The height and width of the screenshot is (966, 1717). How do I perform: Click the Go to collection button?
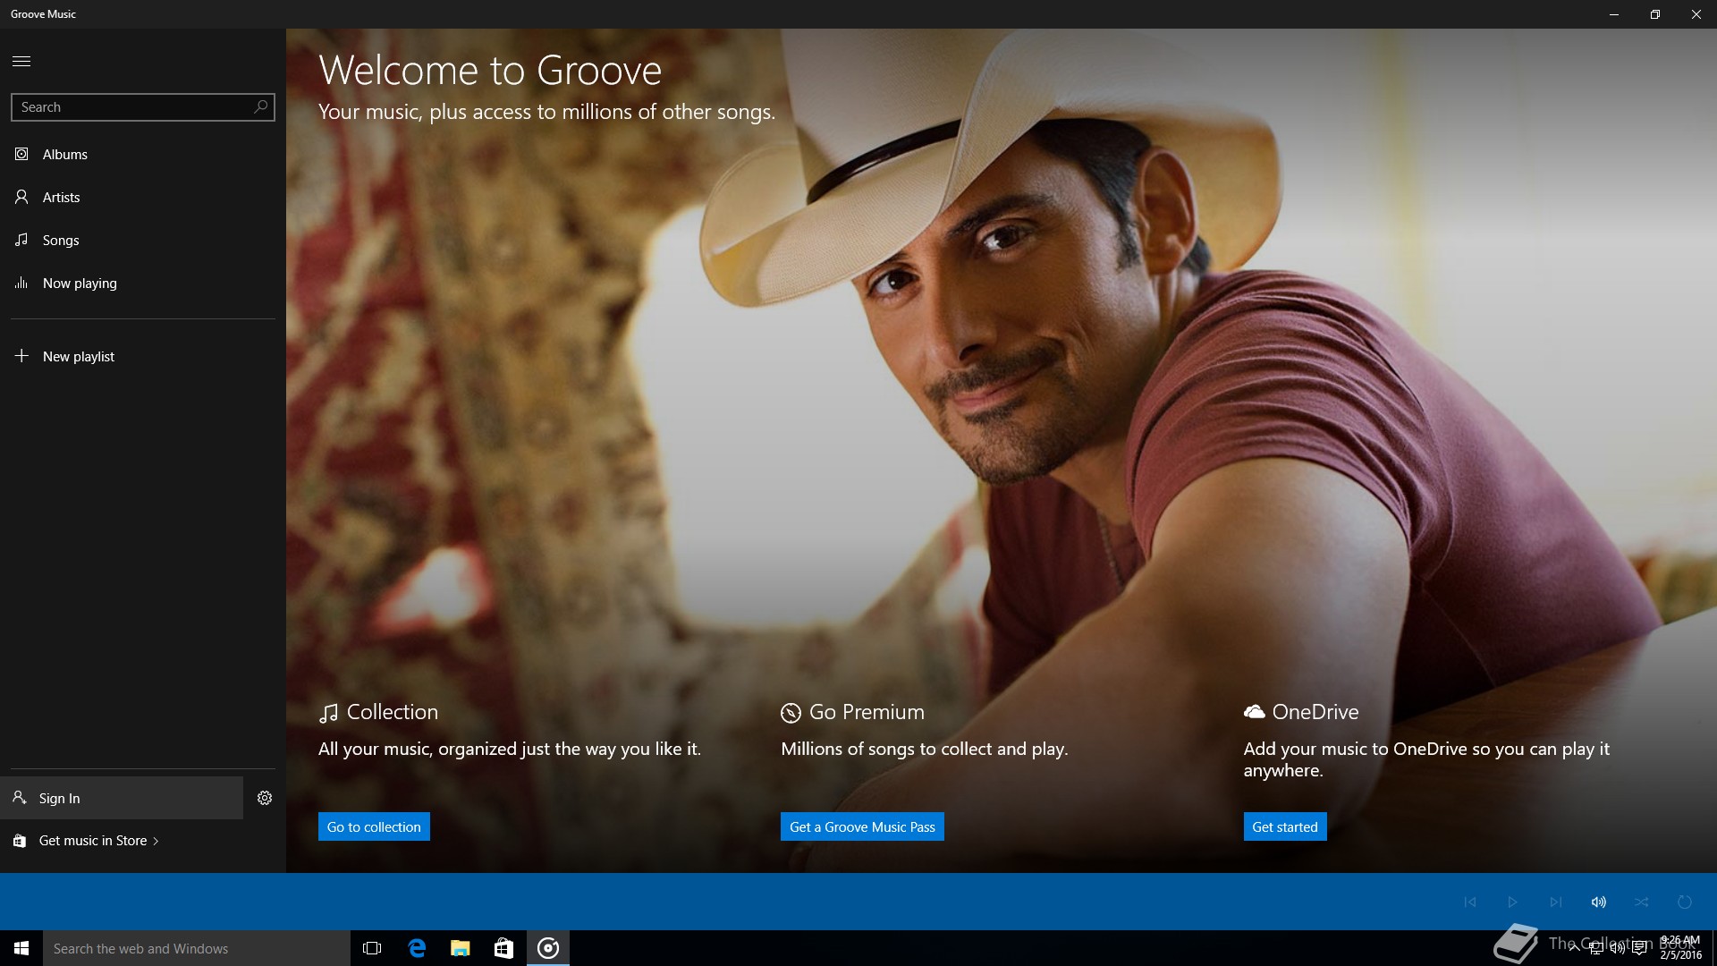(374, 826)
